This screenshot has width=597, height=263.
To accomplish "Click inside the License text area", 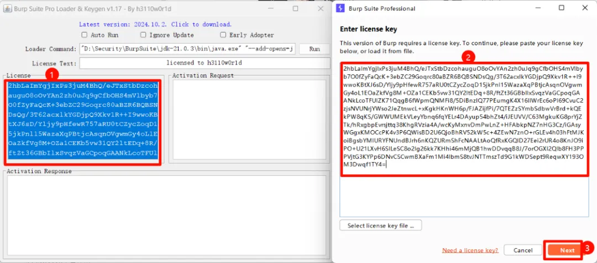I will tap(82, 121).
